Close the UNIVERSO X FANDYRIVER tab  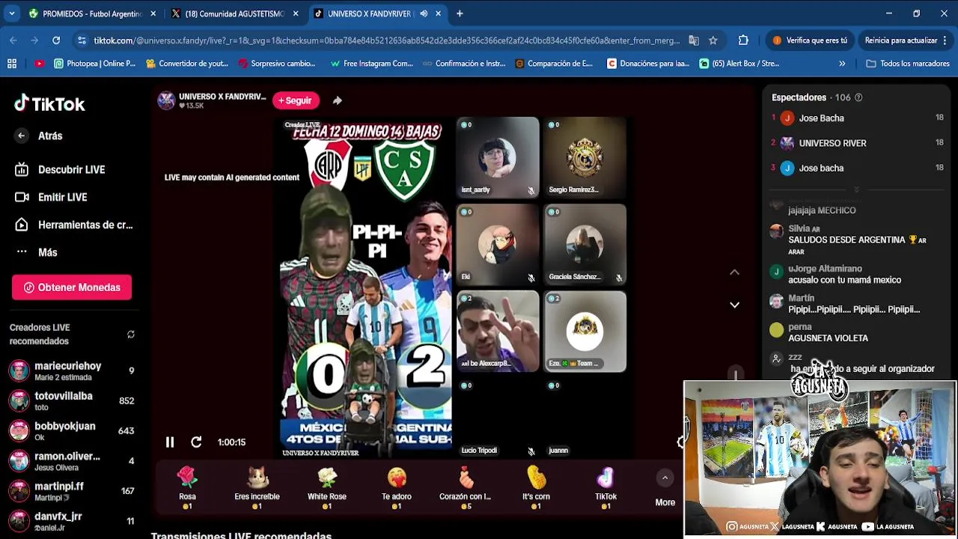click(x=438, y=13)
